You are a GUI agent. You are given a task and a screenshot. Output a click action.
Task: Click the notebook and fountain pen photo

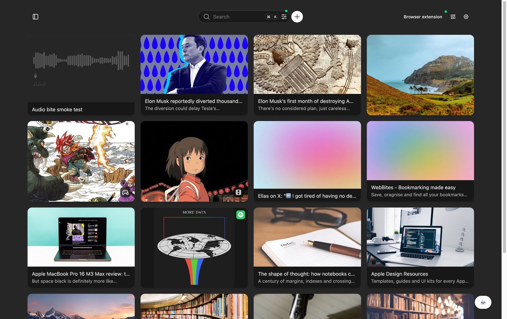pos(307,237)
